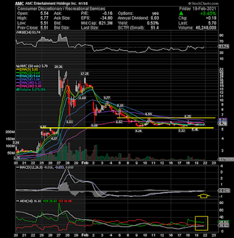Viewport: 234px width, 238px height.
Task: Click the Annual Dividend value 0.03
Action: point(155,18)
